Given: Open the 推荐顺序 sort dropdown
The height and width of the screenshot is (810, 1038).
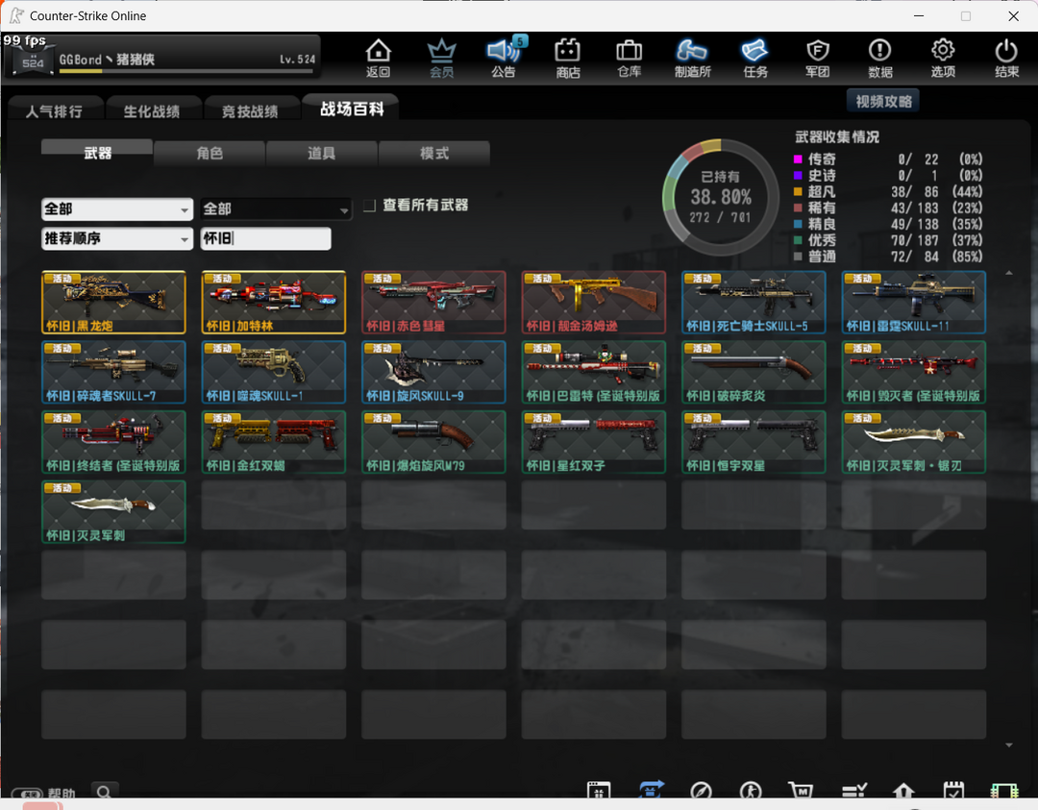Looking at the screenshot, I should pyautogui.click(x=117, y=238).
